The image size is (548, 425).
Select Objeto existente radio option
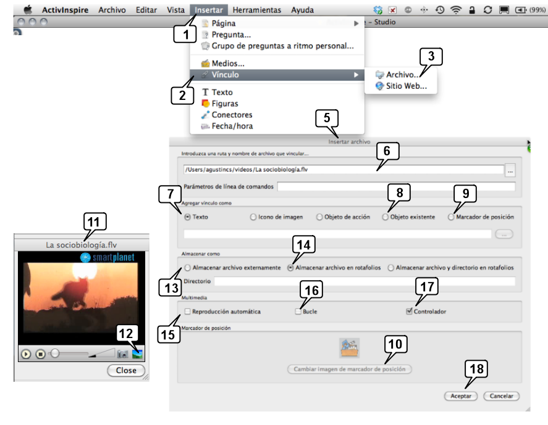[x=386, y=217]
